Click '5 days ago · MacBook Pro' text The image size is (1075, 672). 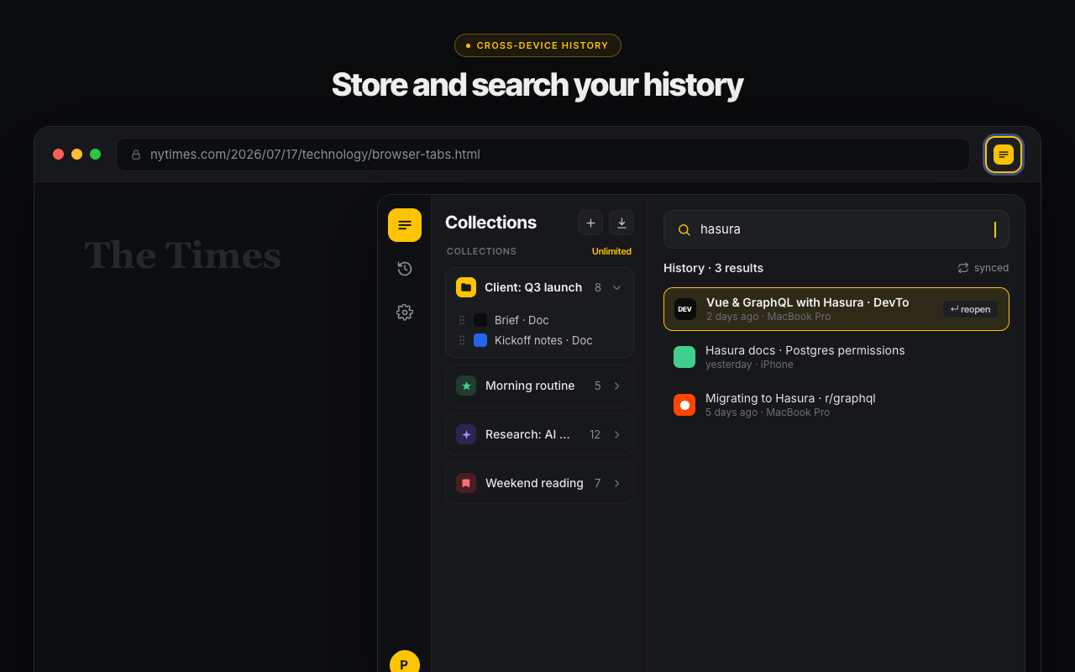click(x=768, y=412)
